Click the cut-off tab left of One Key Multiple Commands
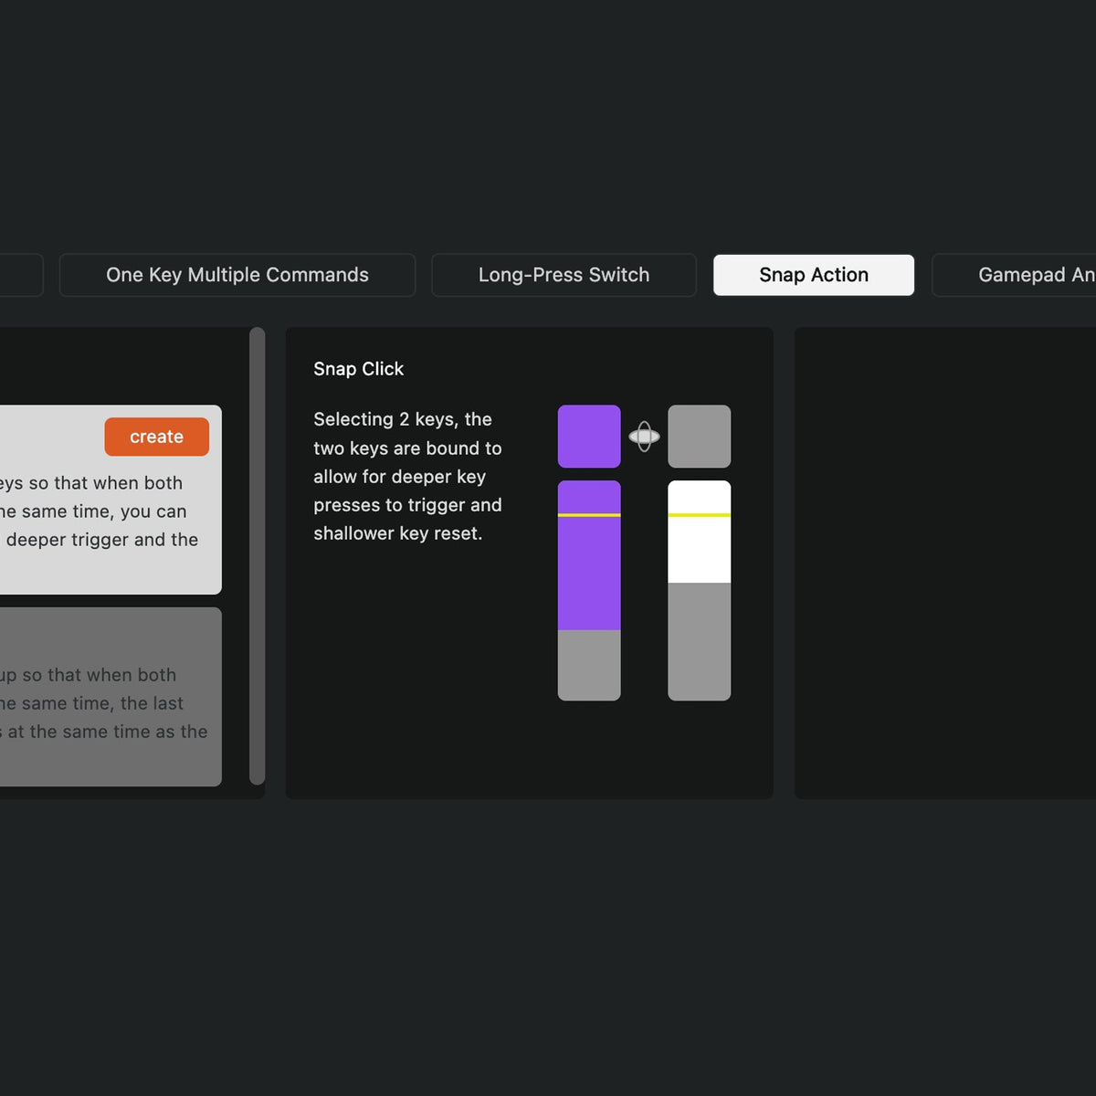Image resolution: width=1096 pixels, height=1096 pixels. click(x=20, y=275)
